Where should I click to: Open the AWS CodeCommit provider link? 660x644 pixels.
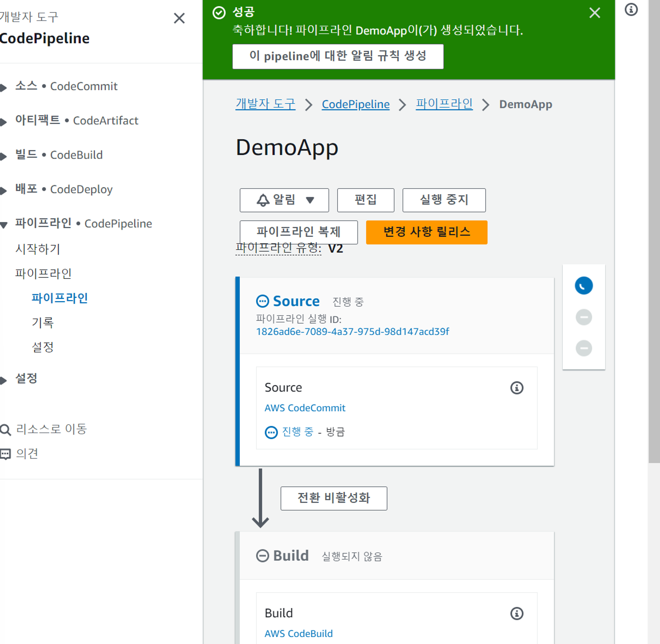pyautogui.click(x=305, y=408)
